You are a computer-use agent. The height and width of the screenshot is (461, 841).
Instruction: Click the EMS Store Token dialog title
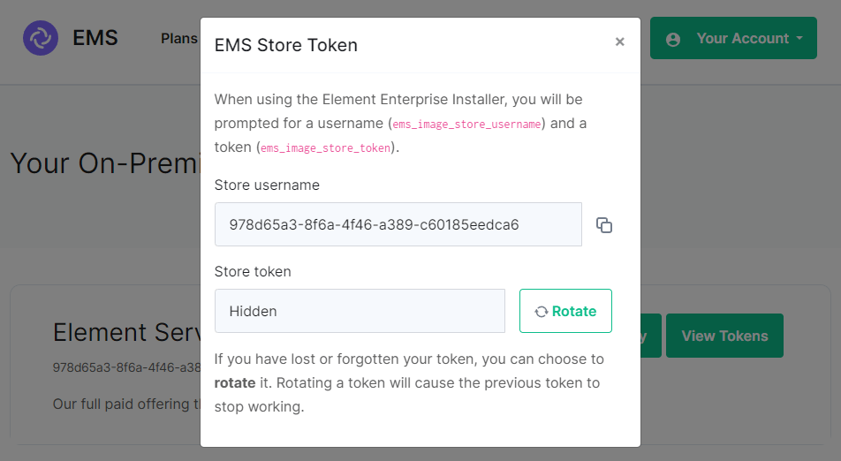pyautogui.click(x=286, y=45)
